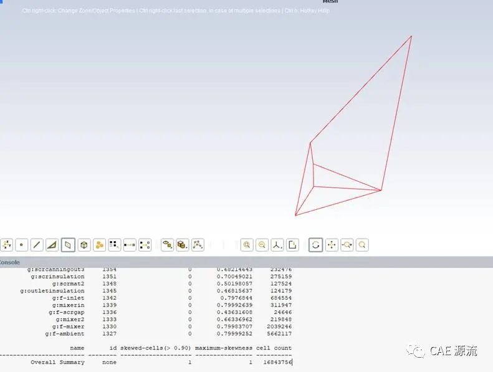The width and height of the screenshot is (493, 372).
Task: Select the node (point) selection filter
Action: 21,245
